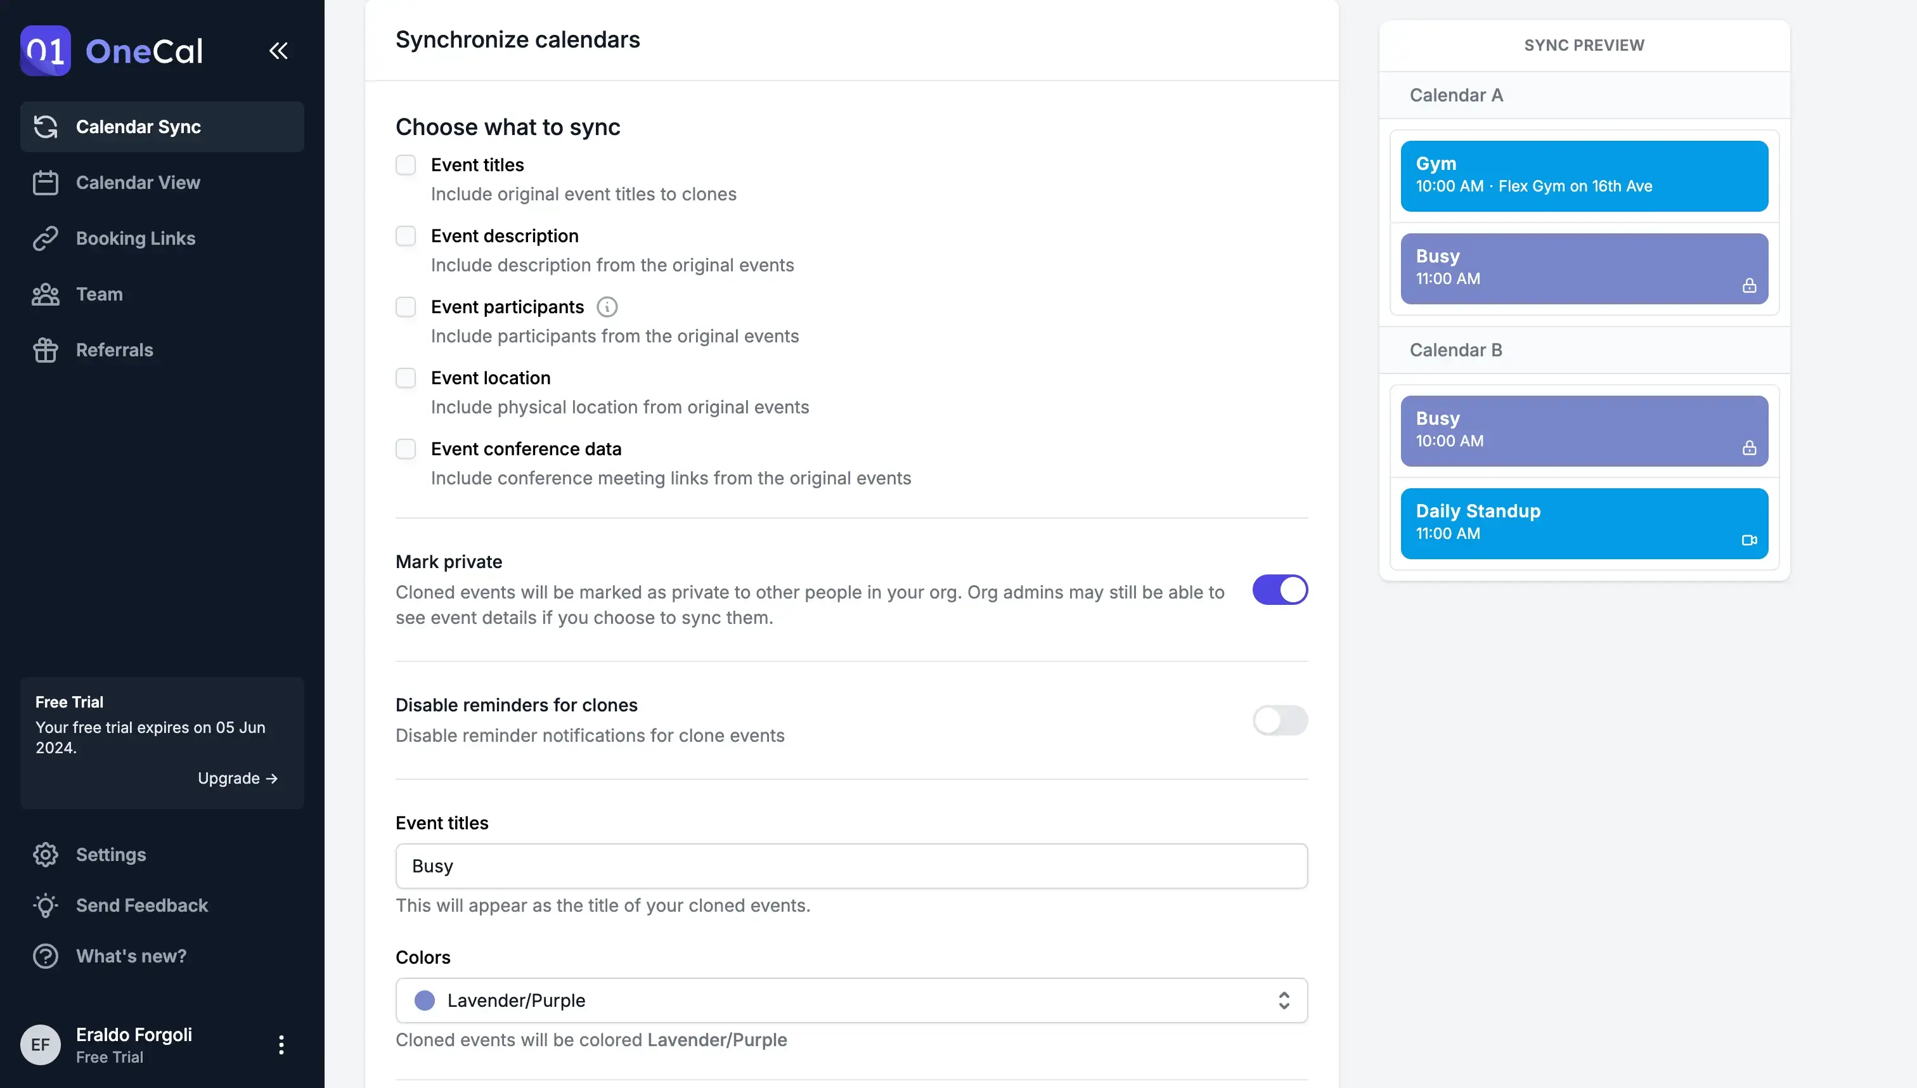The width and height of the screenshot is (1917, 1088).
Task: Select Booking Links in sidebar
Action: (136, 238)
